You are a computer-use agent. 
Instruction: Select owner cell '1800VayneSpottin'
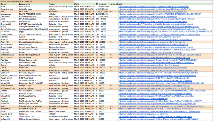9,88
